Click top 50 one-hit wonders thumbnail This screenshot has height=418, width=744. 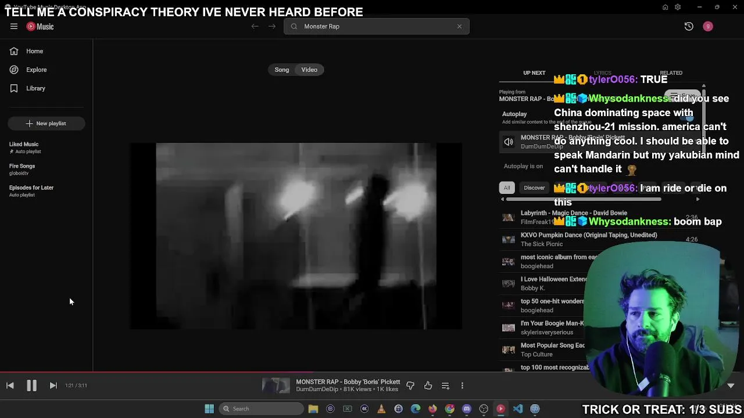509,305
